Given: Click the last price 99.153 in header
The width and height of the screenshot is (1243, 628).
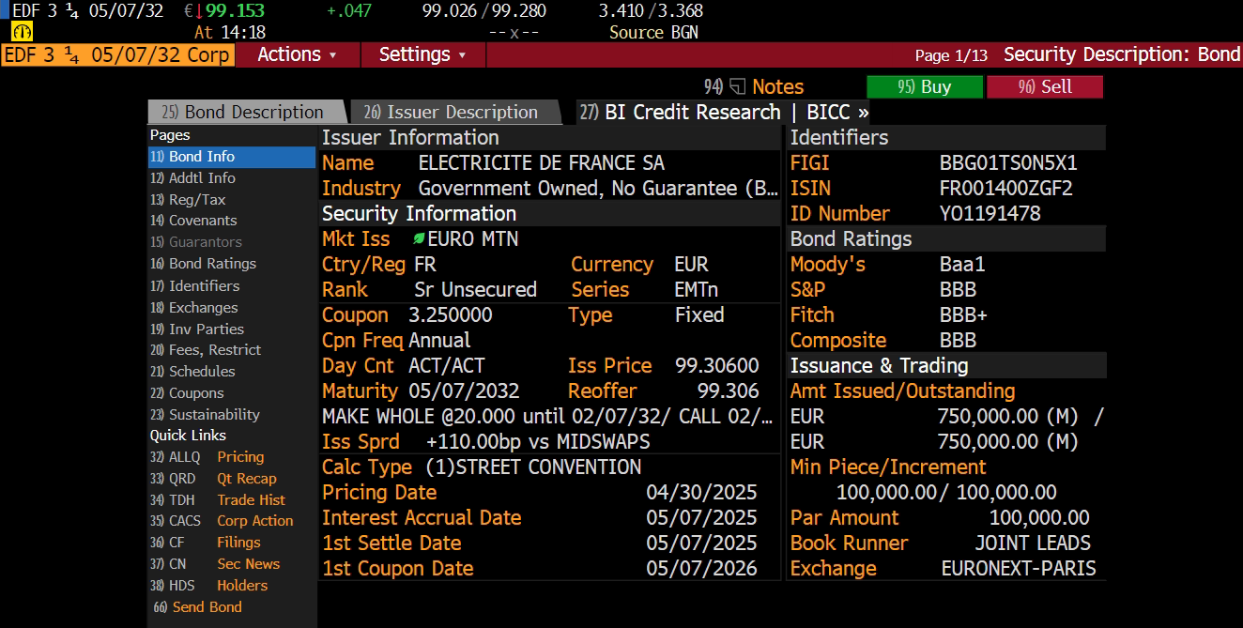Looking at the screenshot, I should [235, 11].
